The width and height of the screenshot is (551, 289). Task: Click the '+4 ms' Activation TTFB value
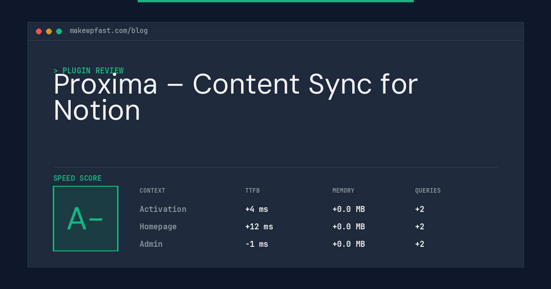[257, 209]
